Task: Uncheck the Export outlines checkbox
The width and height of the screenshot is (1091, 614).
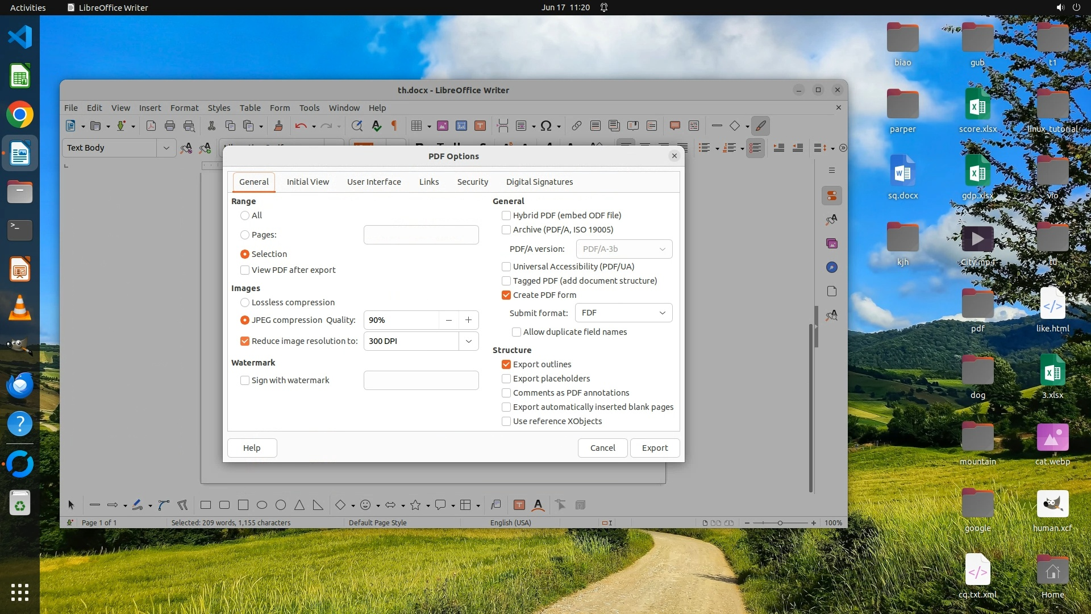Action: coord(506,364)
